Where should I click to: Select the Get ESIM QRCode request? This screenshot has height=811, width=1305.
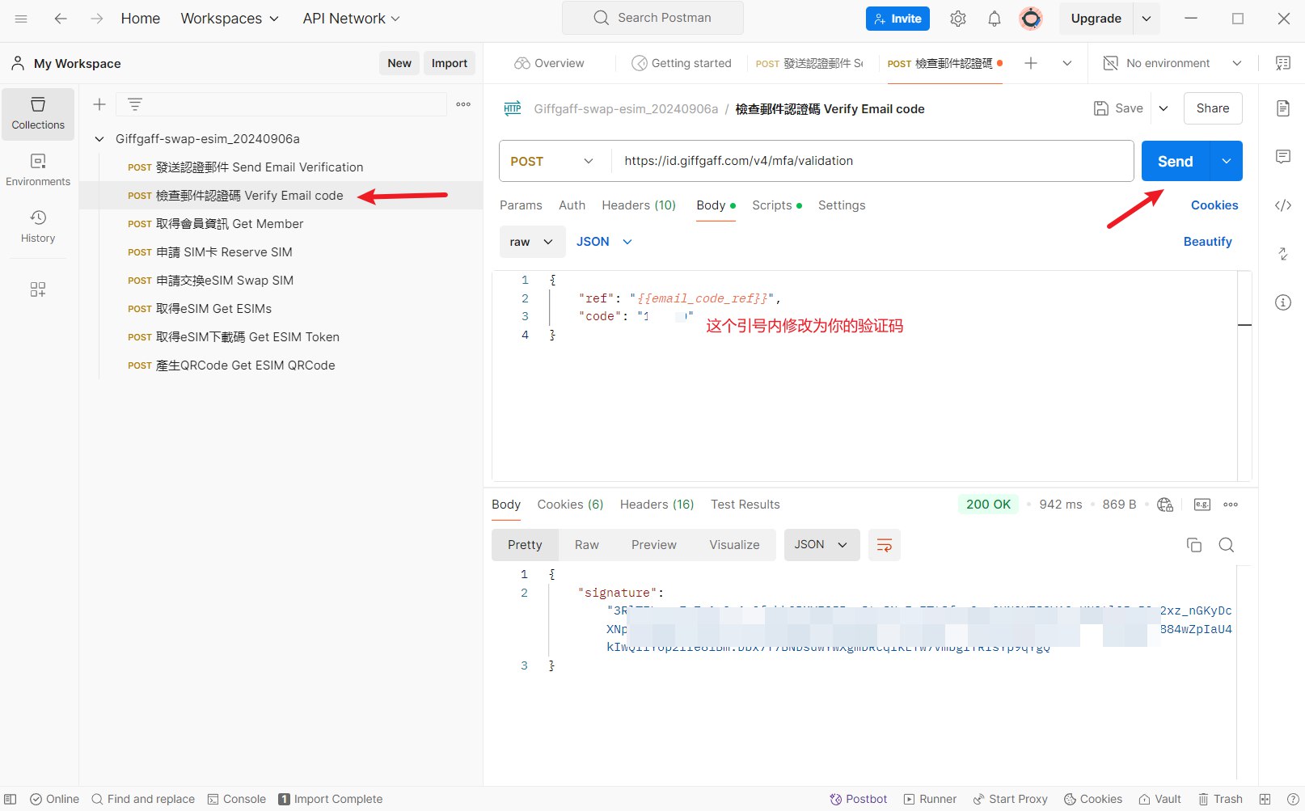(245, 365)
